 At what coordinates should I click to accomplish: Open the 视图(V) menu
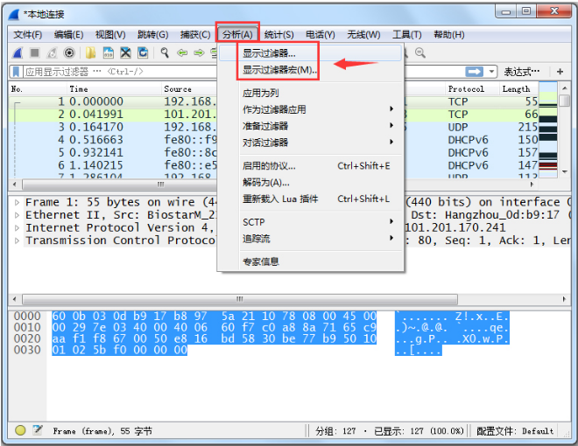click(x=110, y=35)
